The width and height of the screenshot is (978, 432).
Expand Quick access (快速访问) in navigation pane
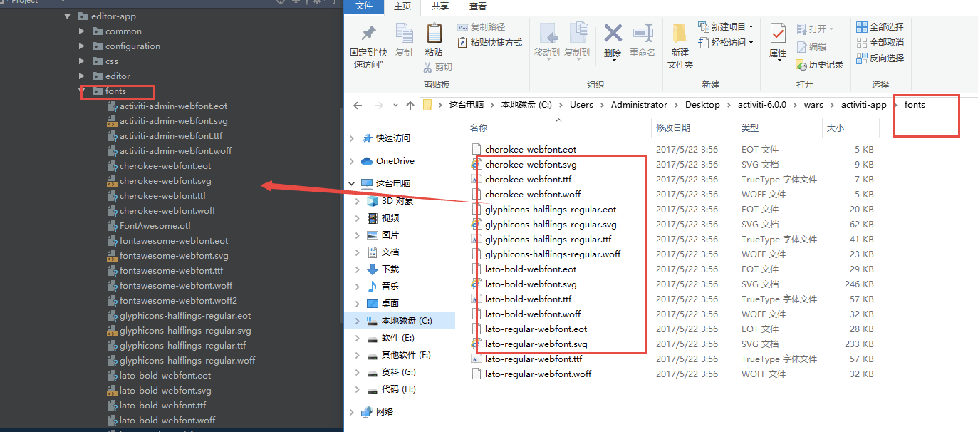[353, 138]
